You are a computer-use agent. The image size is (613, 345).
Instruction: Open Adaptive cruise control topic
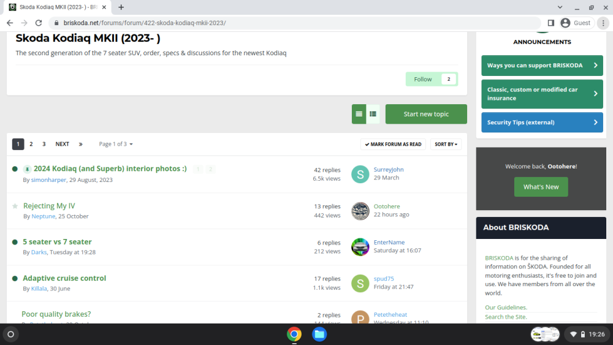[64, 278]
